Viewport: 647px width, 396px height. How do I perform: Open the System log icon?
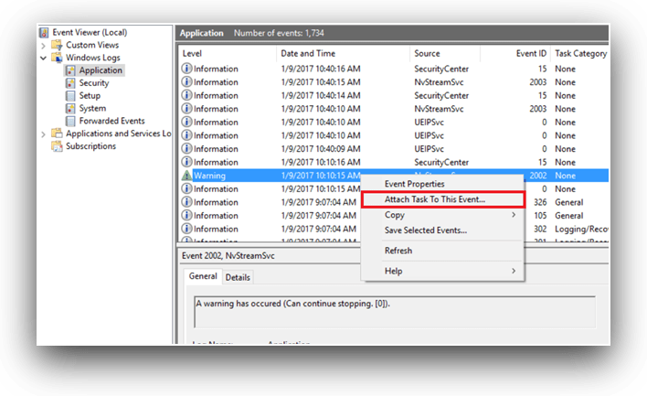70,108
